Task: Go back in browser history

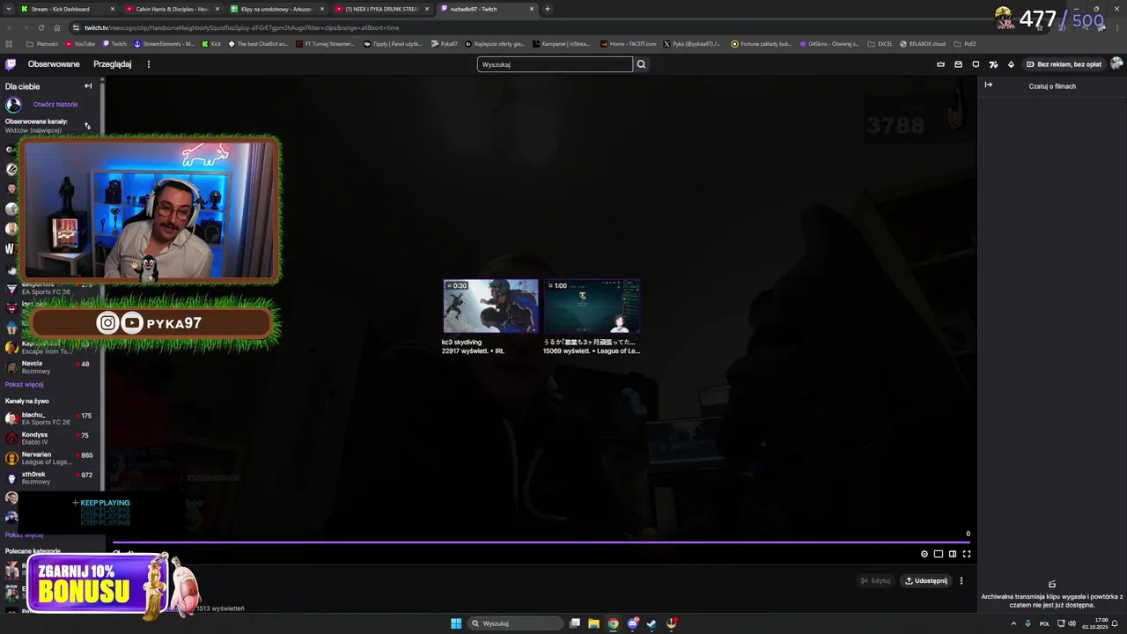Action: [10, 27]
